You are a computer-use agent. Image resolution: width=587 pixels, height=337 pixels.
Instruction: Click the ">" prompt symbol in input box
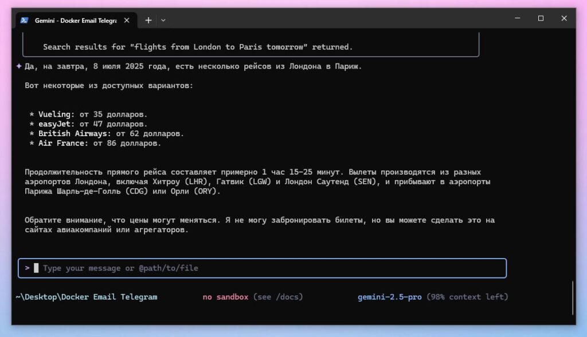27,268
